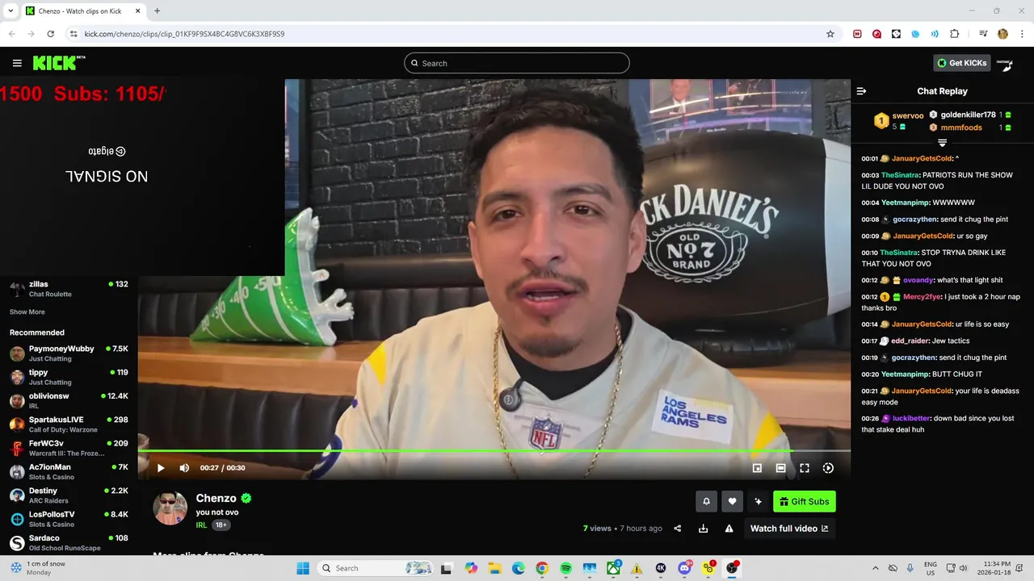Share the clip using the share icon
Viewport: 1034px width, 581px height.
coord(678,529)
